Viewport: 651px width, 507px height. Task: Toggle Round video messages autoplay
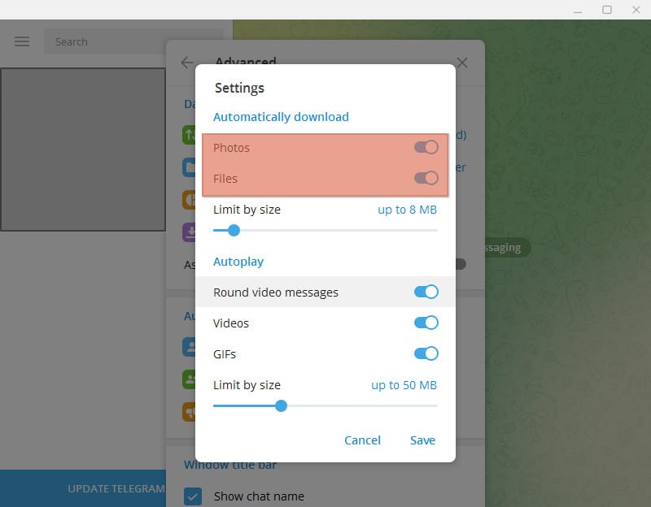[x=426, y=292]
